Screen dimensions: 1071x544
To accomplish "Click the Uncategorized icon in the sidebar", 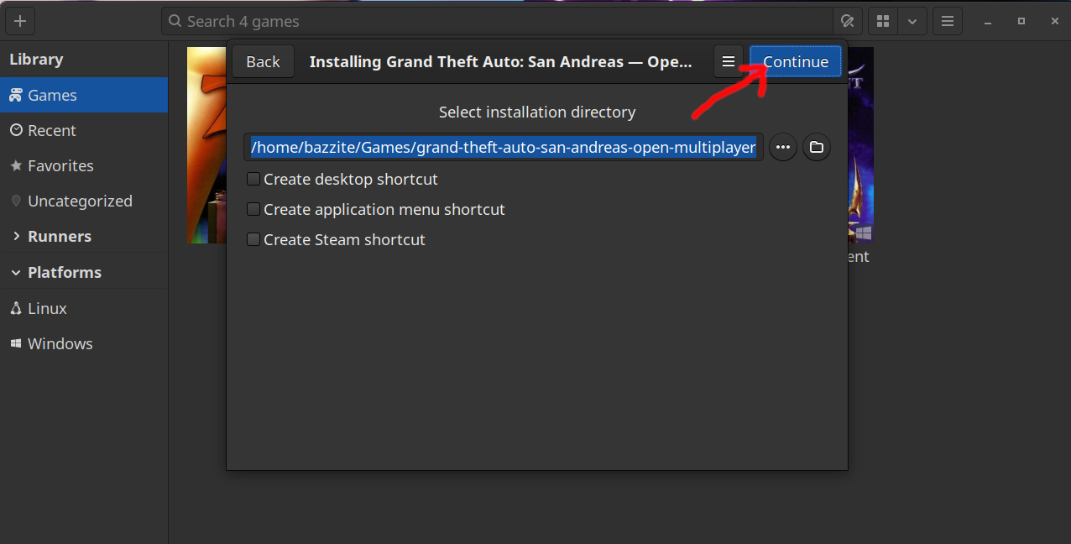I will [16, 201].
